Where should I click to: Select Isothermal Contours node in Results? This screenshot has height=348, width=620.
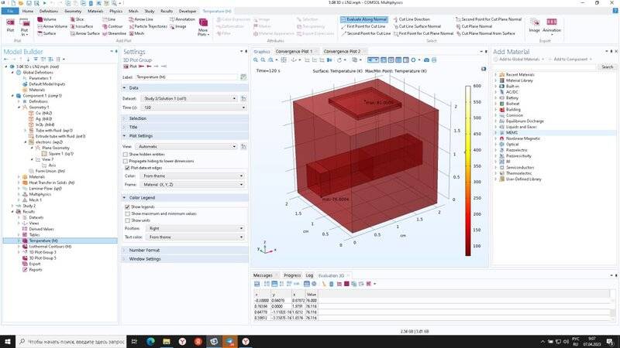tap(50, 246)
